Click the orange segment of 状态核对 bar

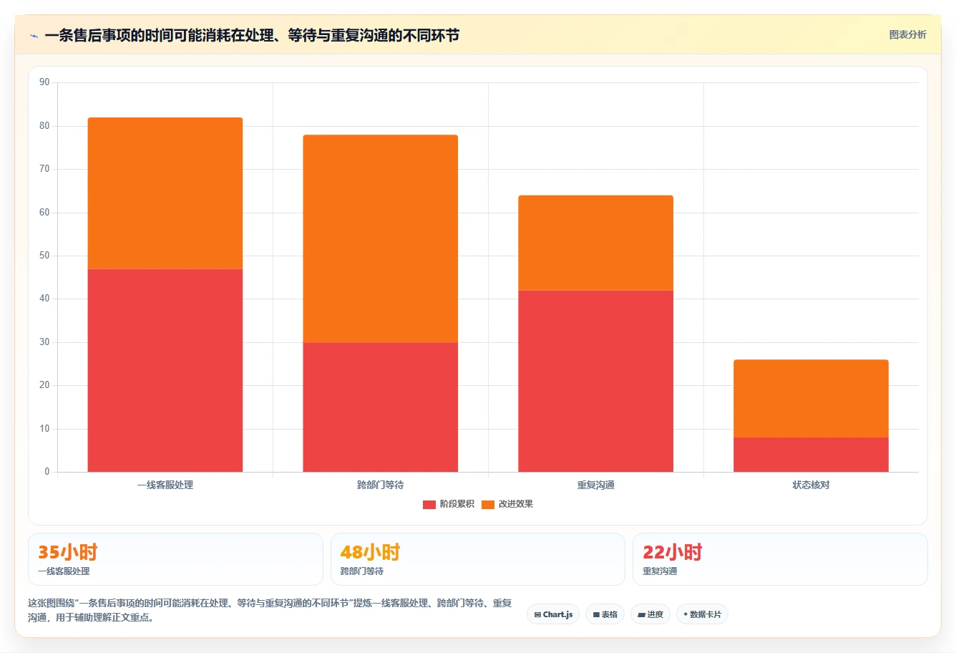[811, 398]
